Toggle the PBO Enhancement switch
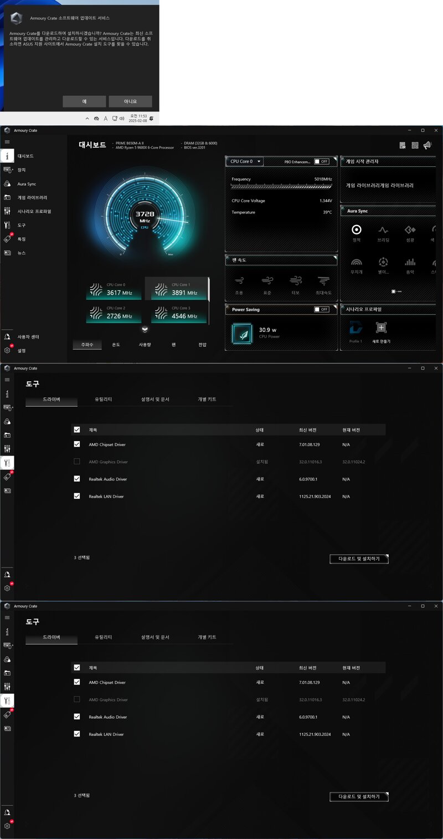The height and width of the screenshot is (839, 443). [321, 161]
